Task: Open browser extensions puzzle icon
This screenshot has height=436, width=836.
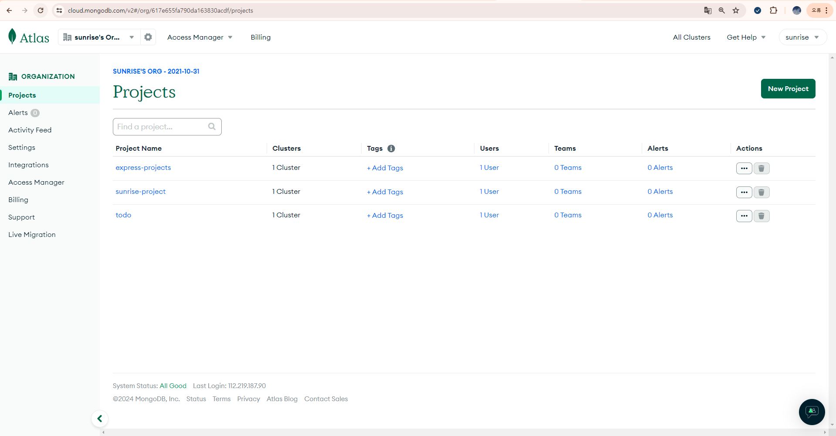Action: coord(774,10)
